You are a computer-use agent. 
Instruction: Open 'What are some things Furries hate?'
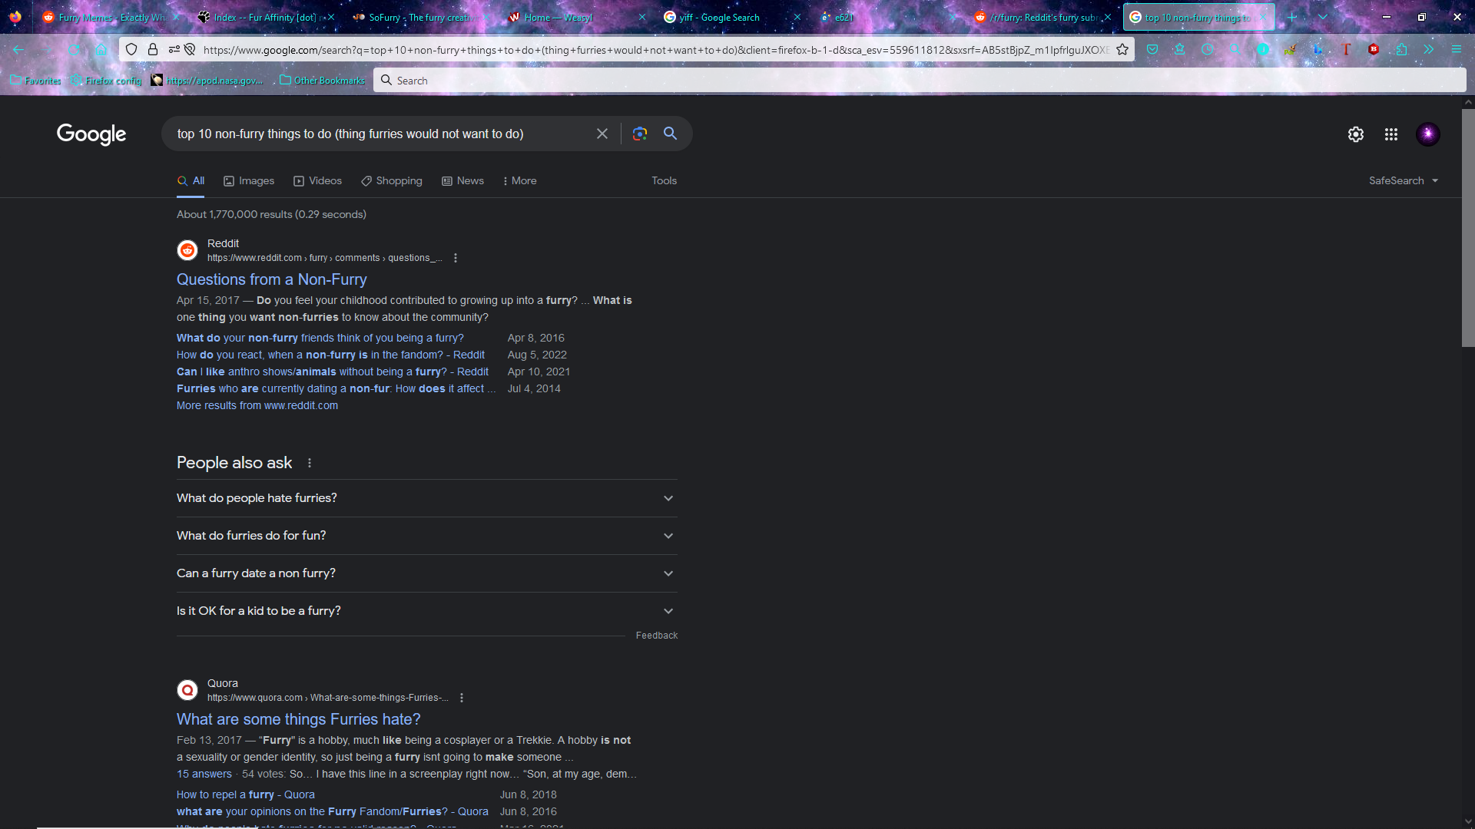tap(299, 719)
